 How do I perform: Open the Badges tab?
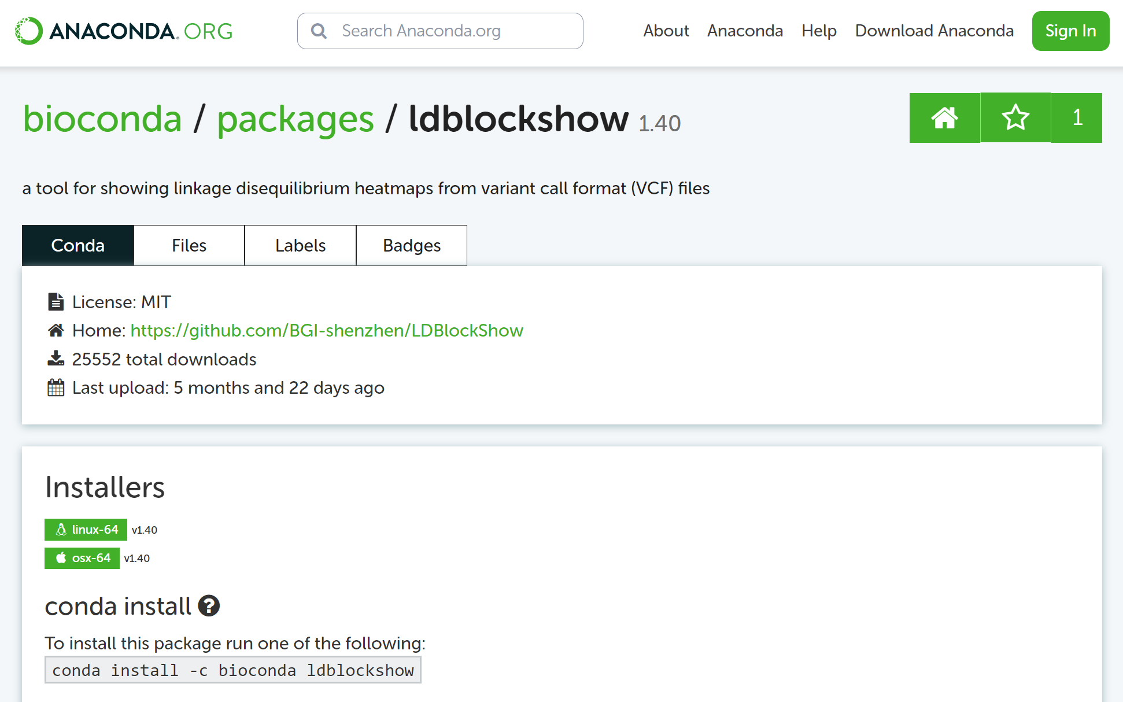coord(412,246)
